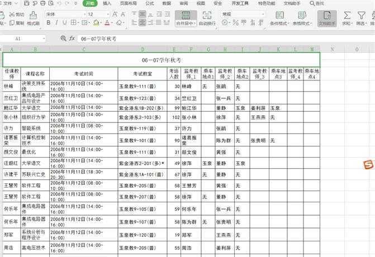
Task: Click the thousands separator icon
Action: (244, 23)
